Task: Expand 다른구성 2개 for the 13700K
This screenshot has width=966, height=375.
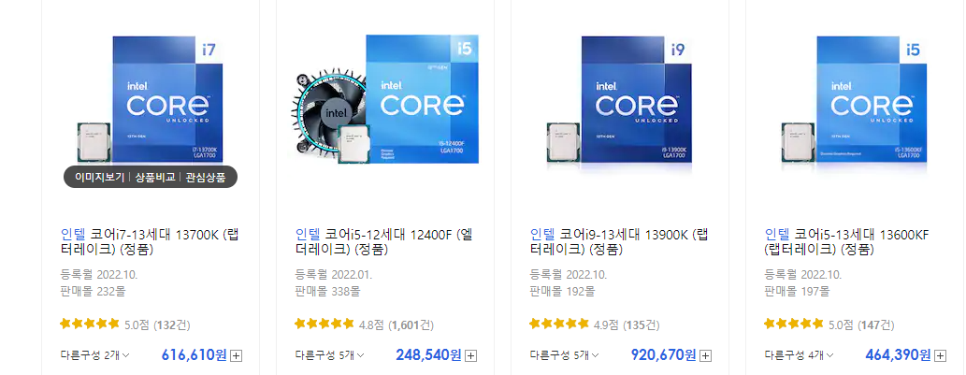Action: tap(94, 355)
